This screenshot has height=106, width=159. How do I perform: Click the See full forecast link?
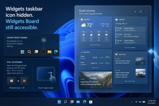[95, 45]
